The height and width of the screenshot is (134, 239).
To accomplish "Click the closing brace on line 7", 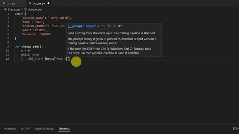I will tap(15, 39).
